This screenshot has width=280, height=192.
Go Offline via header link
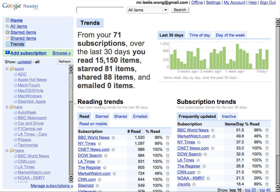pos(197,2)
